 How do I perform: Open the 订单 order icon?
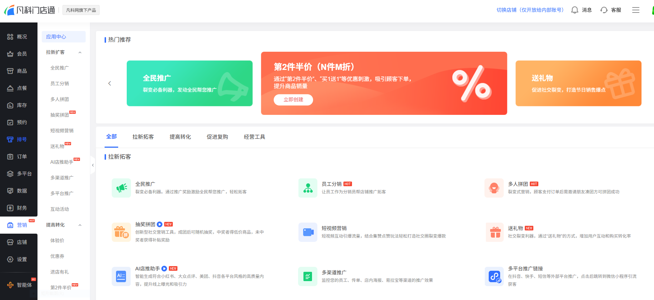click(x=10, y=157)
